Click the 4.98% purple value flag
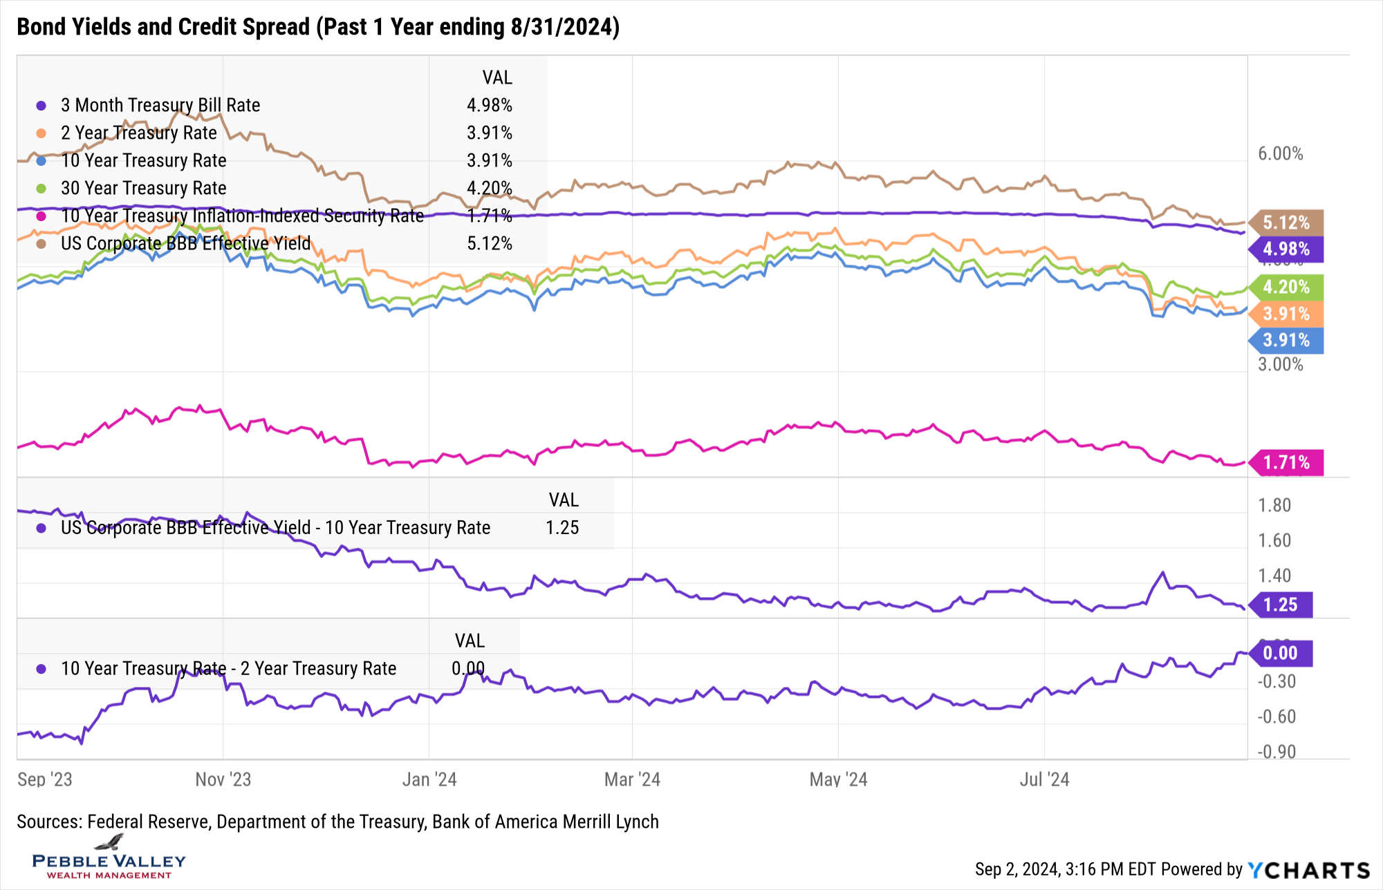Screen dimensions: 1383x890 1286,249
